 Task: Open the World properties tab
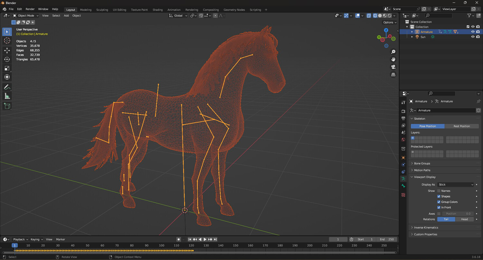[x=403, y=140]
